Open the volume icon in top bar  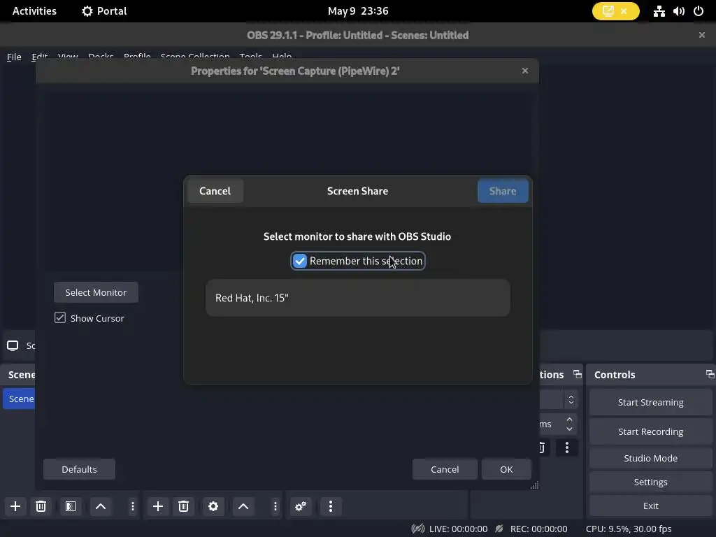coord(678,11)
